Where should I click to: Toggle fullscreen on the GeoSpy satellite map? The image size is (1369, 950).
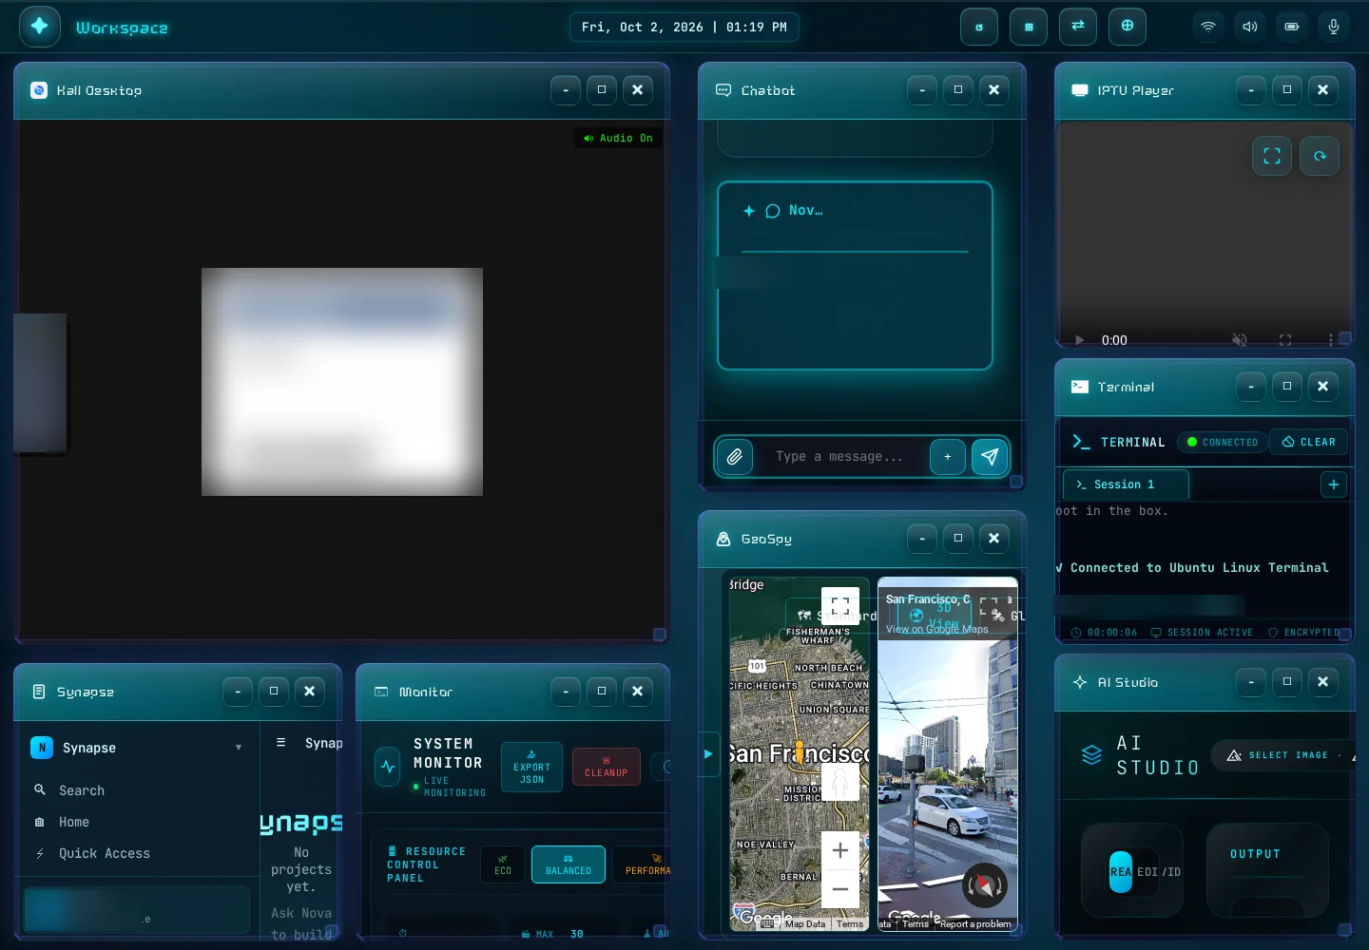(840, 604)
